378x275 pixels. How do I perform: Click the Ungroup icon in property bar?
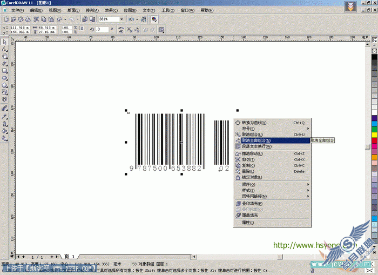click(x=130, y=30)
